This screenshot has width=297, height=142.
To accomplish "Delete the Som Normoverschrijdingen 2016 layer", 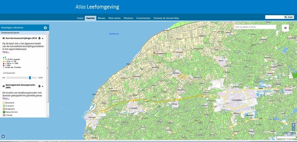I will tap(39, 38).
